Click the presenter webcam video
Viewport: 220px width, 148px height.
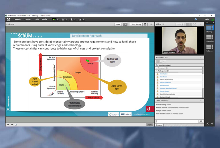pyautogui.click(x=180, y=40)
